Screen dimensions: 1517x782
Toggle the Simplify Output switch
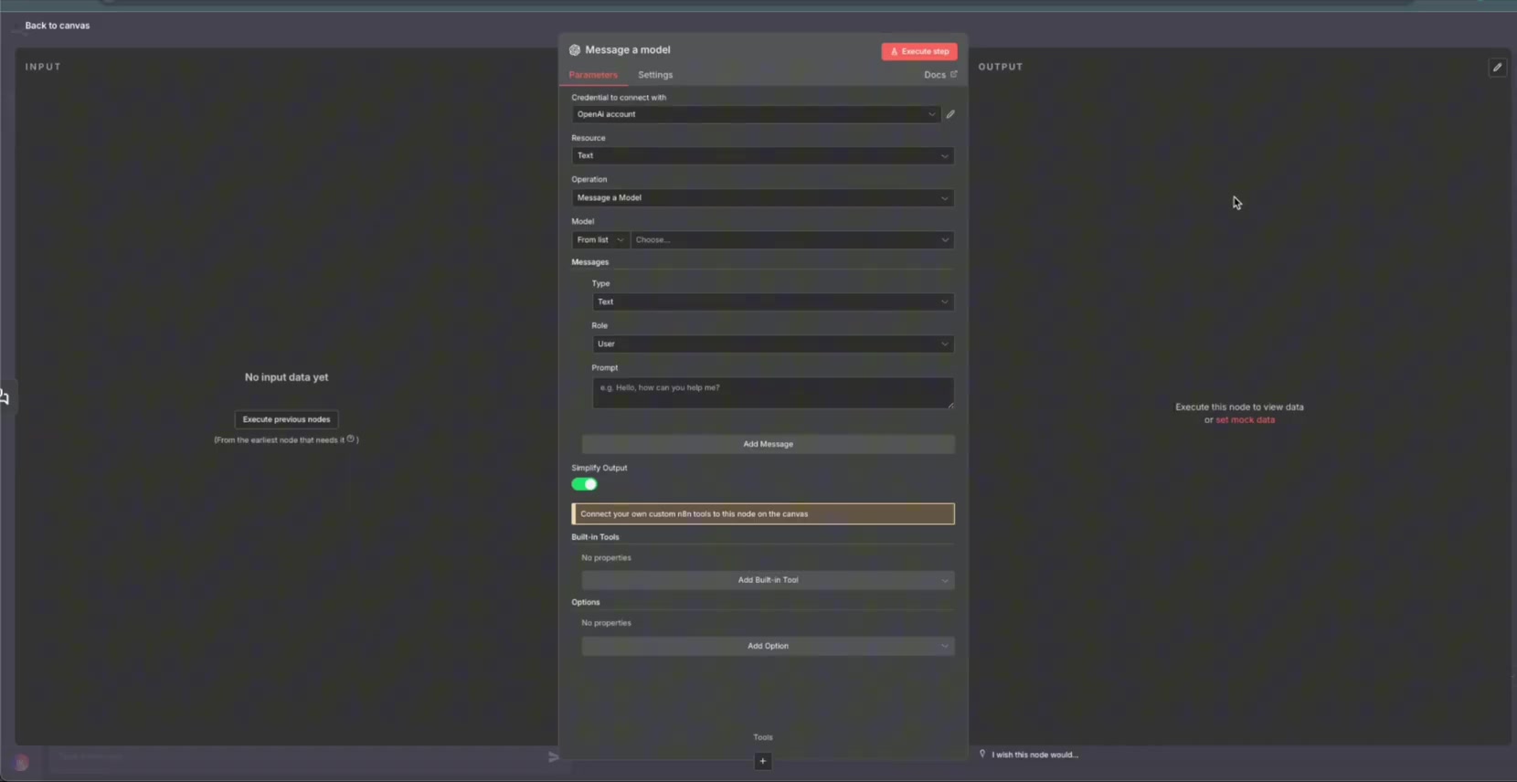point(584,484)
